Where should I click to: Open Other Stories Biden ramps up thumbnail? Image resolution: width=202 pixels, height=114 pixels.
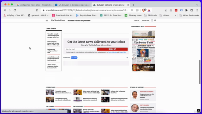click(78, 92)
